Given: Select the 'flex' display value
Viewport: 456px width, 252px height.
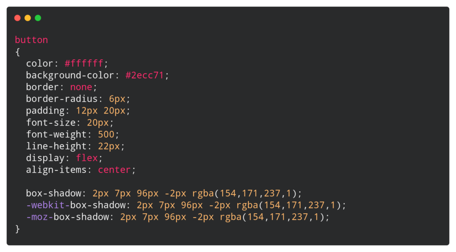Looking at the screenshot, I should [86, 158].
